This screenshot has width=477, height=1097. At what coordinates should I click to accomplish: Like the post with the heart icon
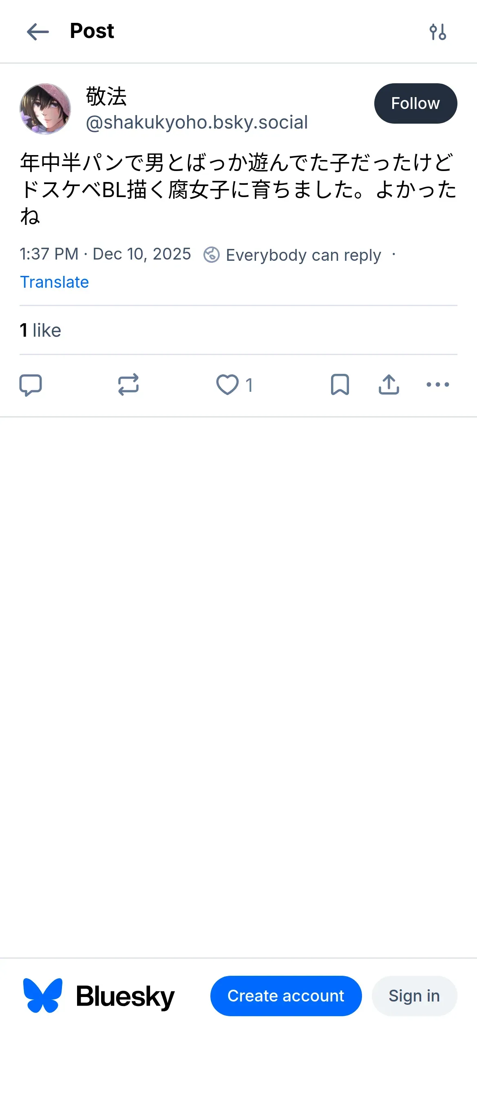pos(227,385)
